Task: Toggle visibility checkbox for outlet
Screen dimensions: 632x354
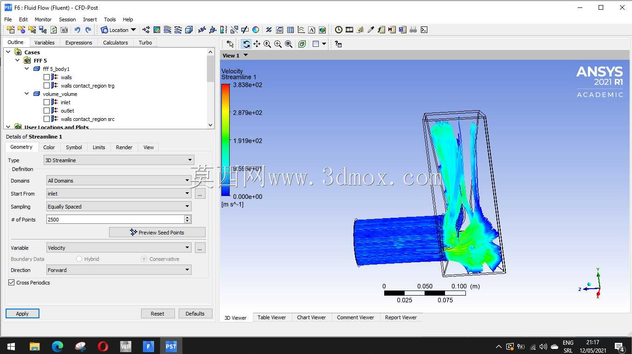Action: click(x=46, y=111)
